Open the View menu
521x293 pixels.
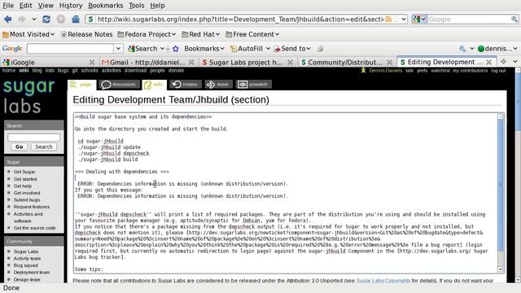tap(46, 6)
